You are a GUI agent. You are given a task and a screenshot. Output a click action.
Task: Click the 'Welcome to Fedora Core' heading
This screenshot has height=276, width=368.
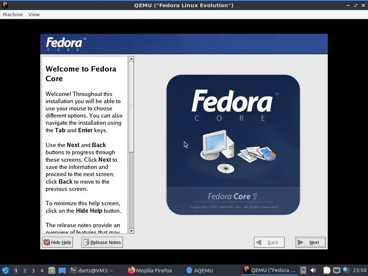coord(81,73)
